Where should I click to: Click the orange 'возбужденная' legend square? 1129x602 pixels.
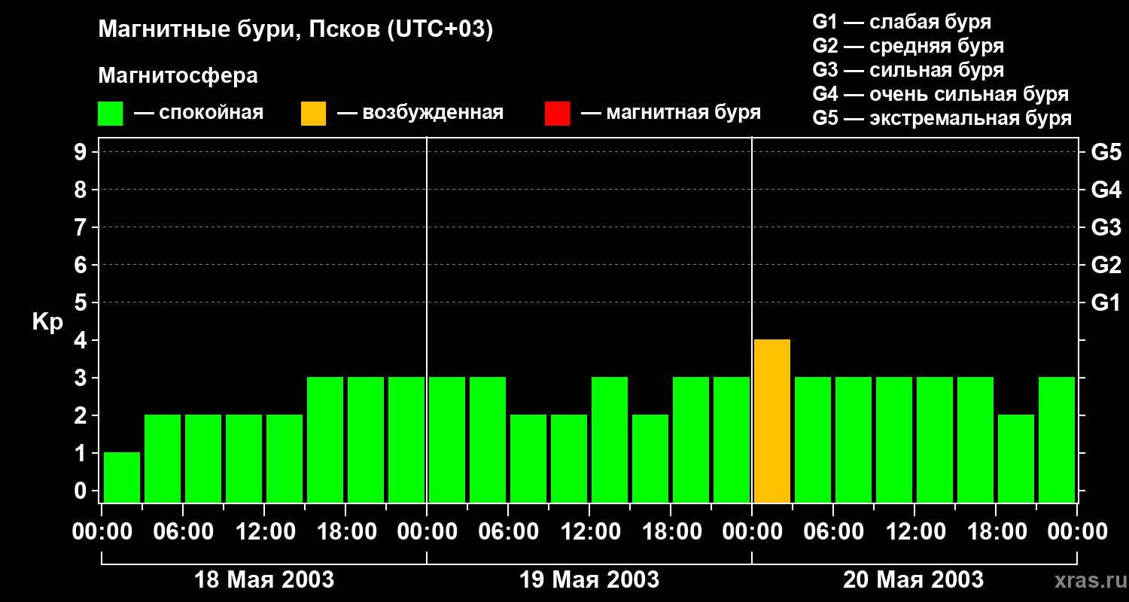(x=313, y=114)
